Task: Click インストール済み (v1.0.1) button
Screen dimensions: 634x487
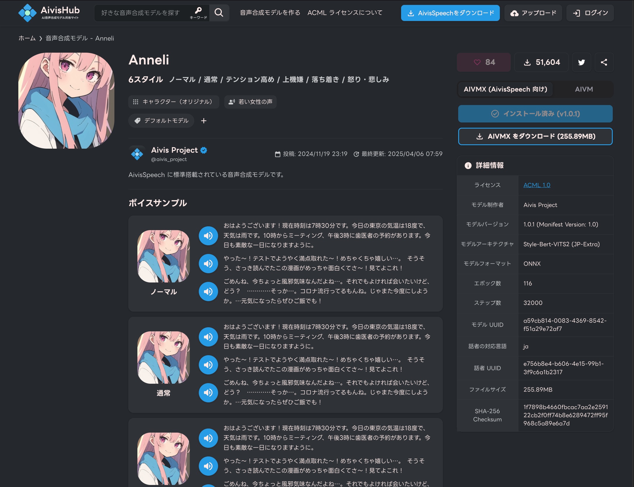Action: [x=535, y=114]
